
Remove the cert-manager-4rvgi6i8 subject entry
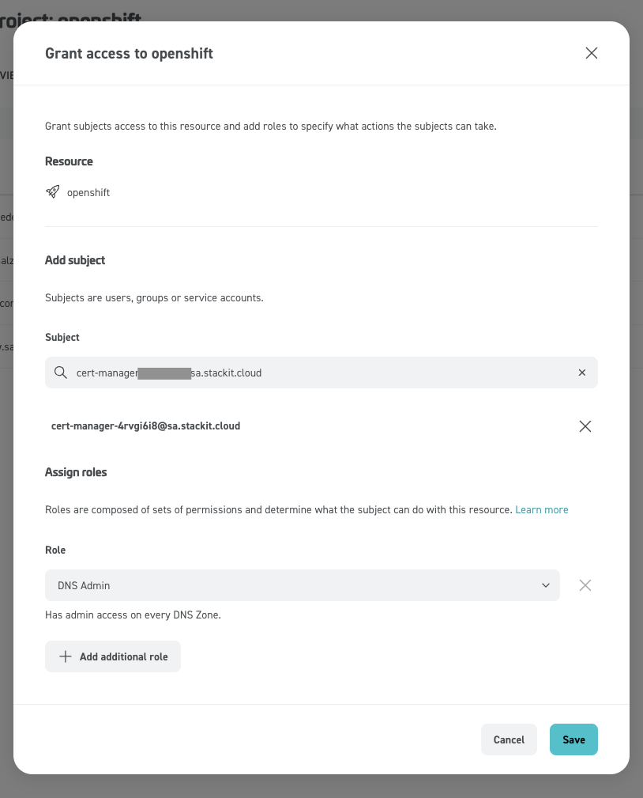[x=585, y=426]
